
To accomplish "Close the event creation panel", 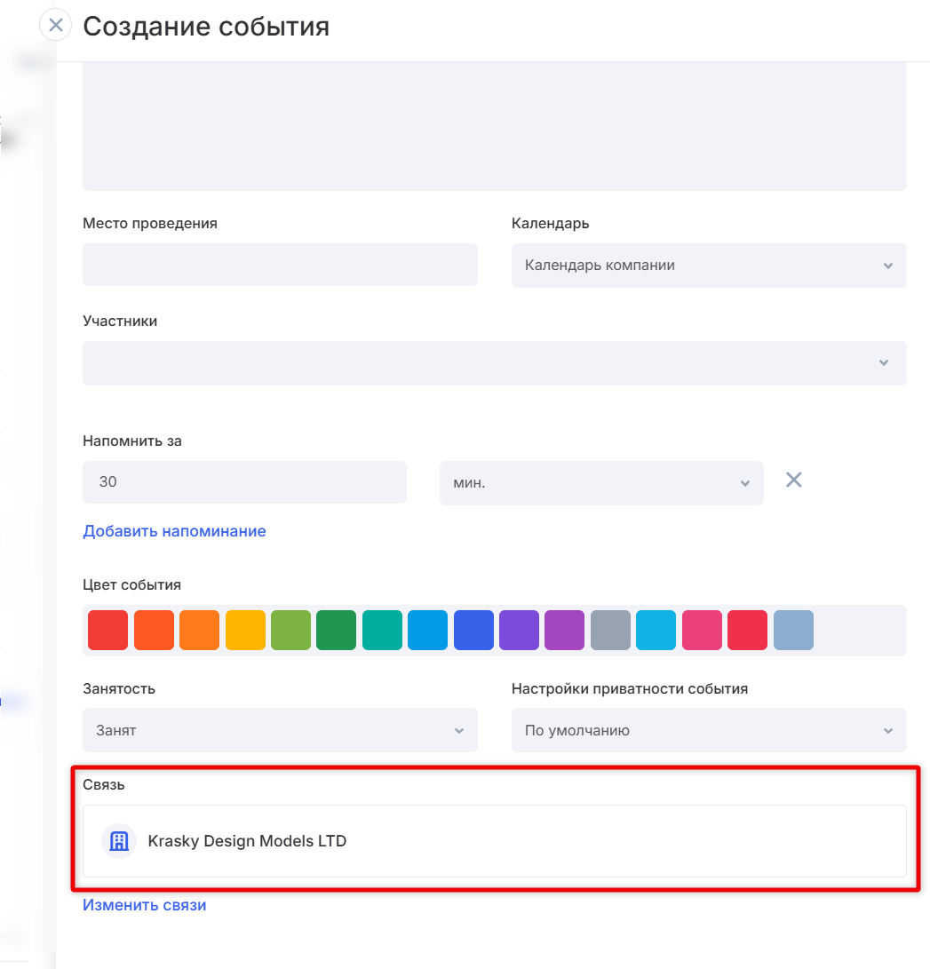I will pyautogui.click(x=55, y=25).
